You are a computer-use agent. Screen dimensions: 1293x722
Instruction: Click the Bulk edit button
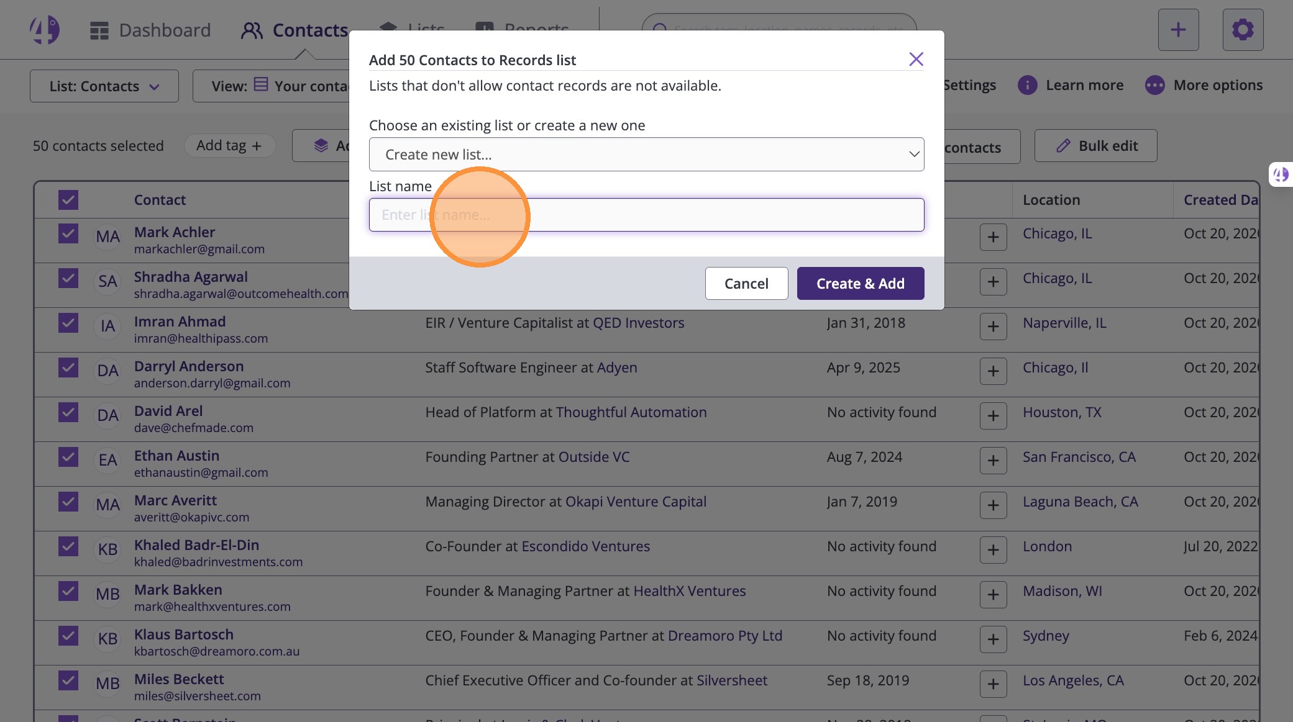pyautogui.click(x=1095, y=146)
